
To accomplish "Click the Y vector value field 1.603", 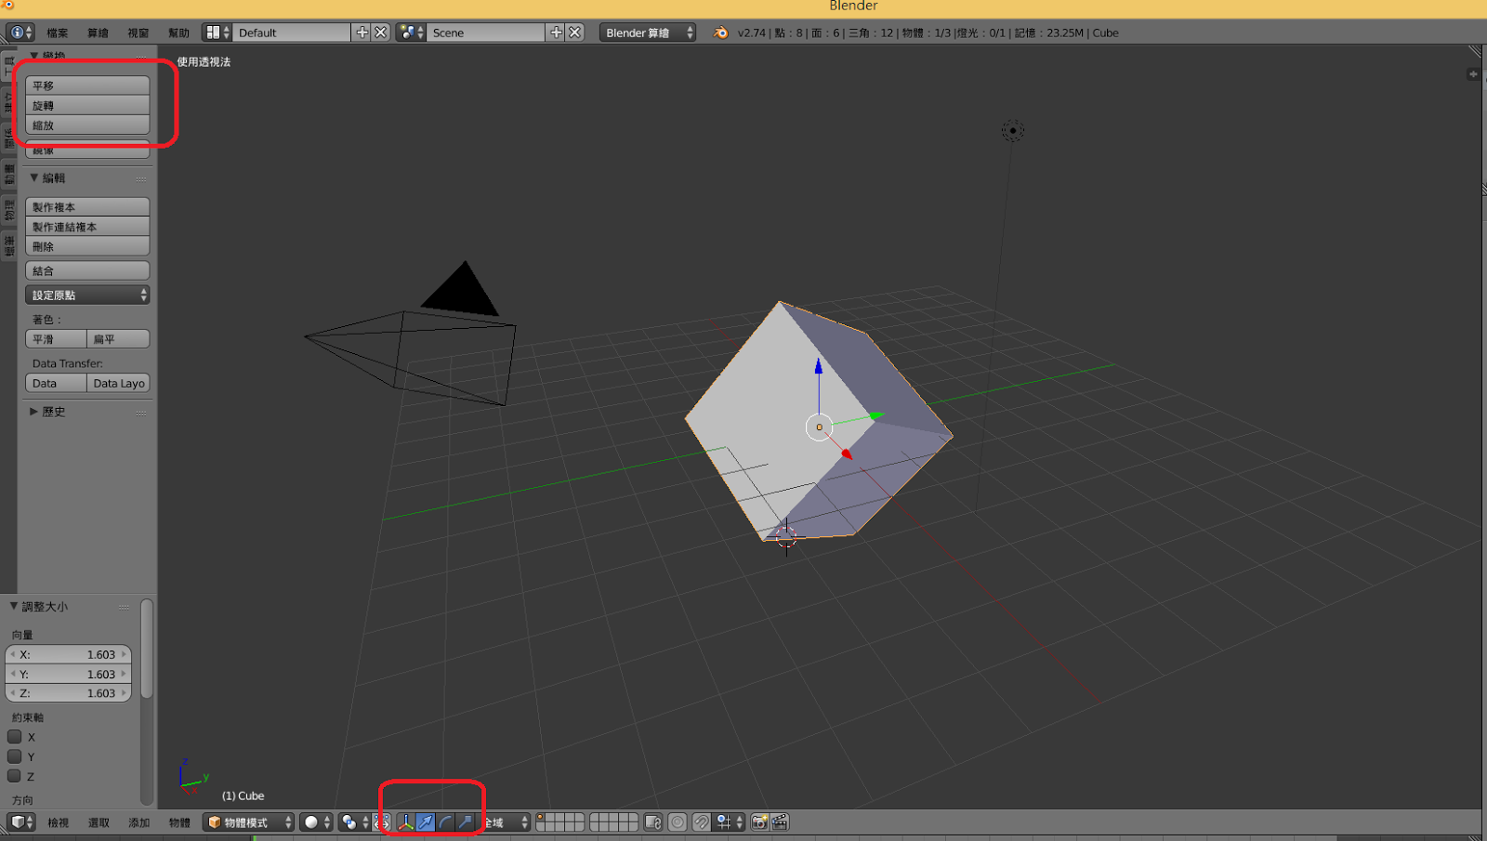I will (69, 674).
